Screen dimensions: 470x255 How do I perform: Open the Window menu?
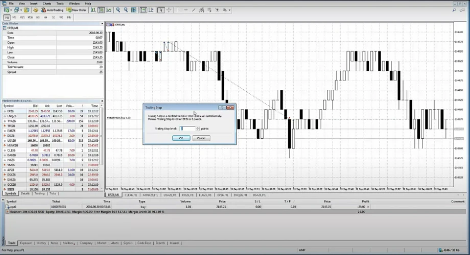(x=75, y=4)
